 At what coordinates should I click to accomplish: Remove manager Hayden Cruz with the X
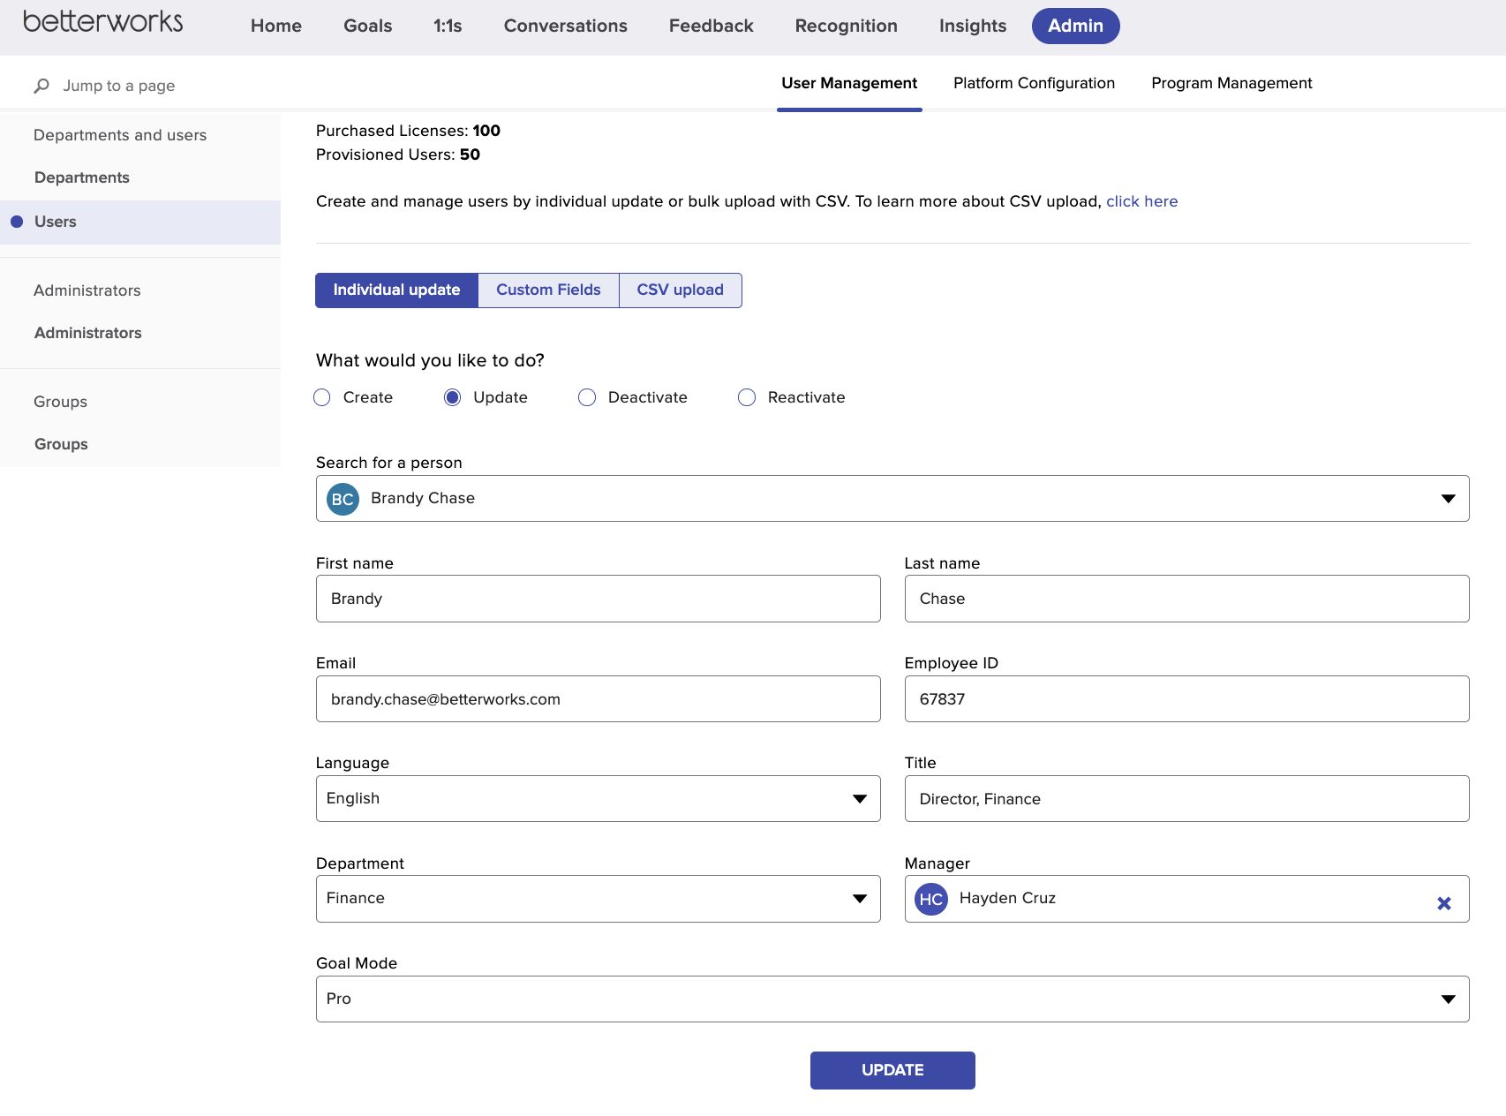(x=1444, y=903)
